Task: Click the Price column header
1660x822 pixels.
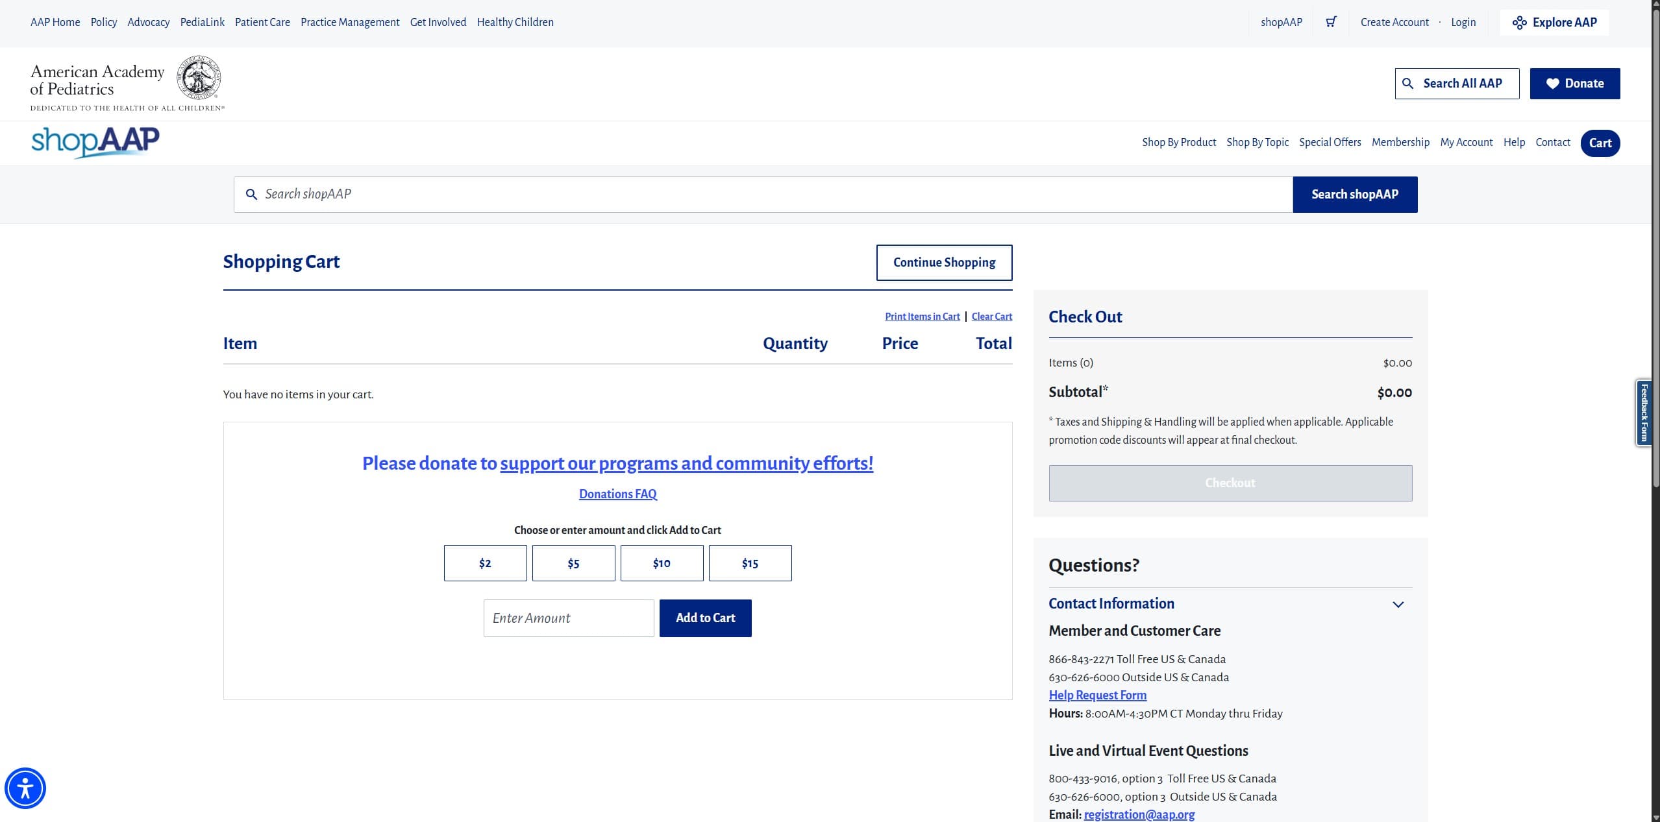Action: click(900, 343)
